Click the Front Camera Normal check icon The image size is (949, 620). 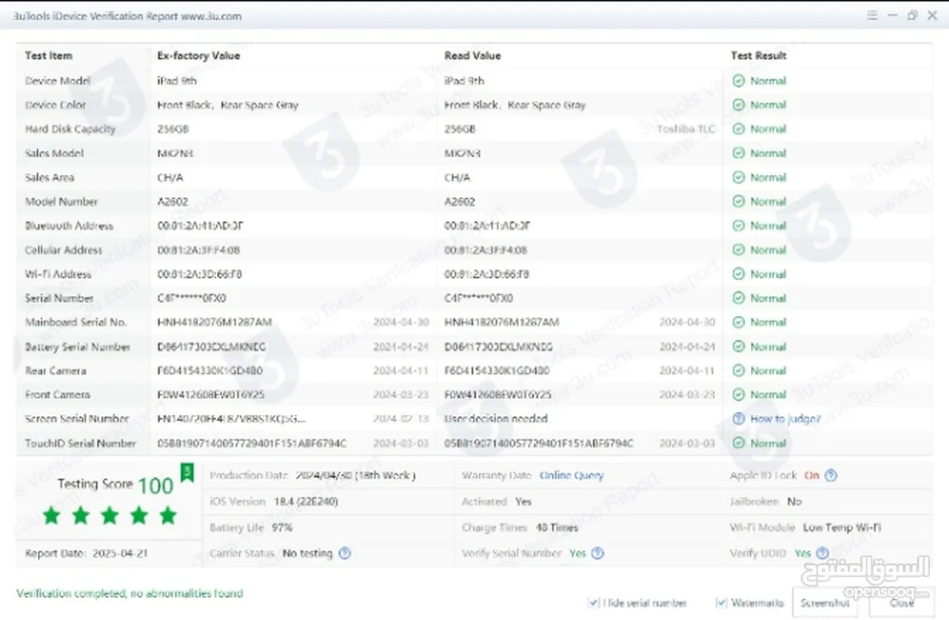[738, 394]
